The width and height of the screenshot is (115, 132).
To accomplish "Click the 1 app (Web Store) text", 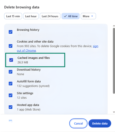I will [x=29, y=109].
